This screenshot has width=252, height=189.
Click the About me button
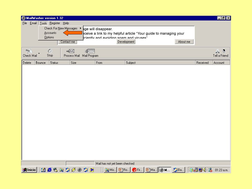pyautogui.click(x=184, y=42)
